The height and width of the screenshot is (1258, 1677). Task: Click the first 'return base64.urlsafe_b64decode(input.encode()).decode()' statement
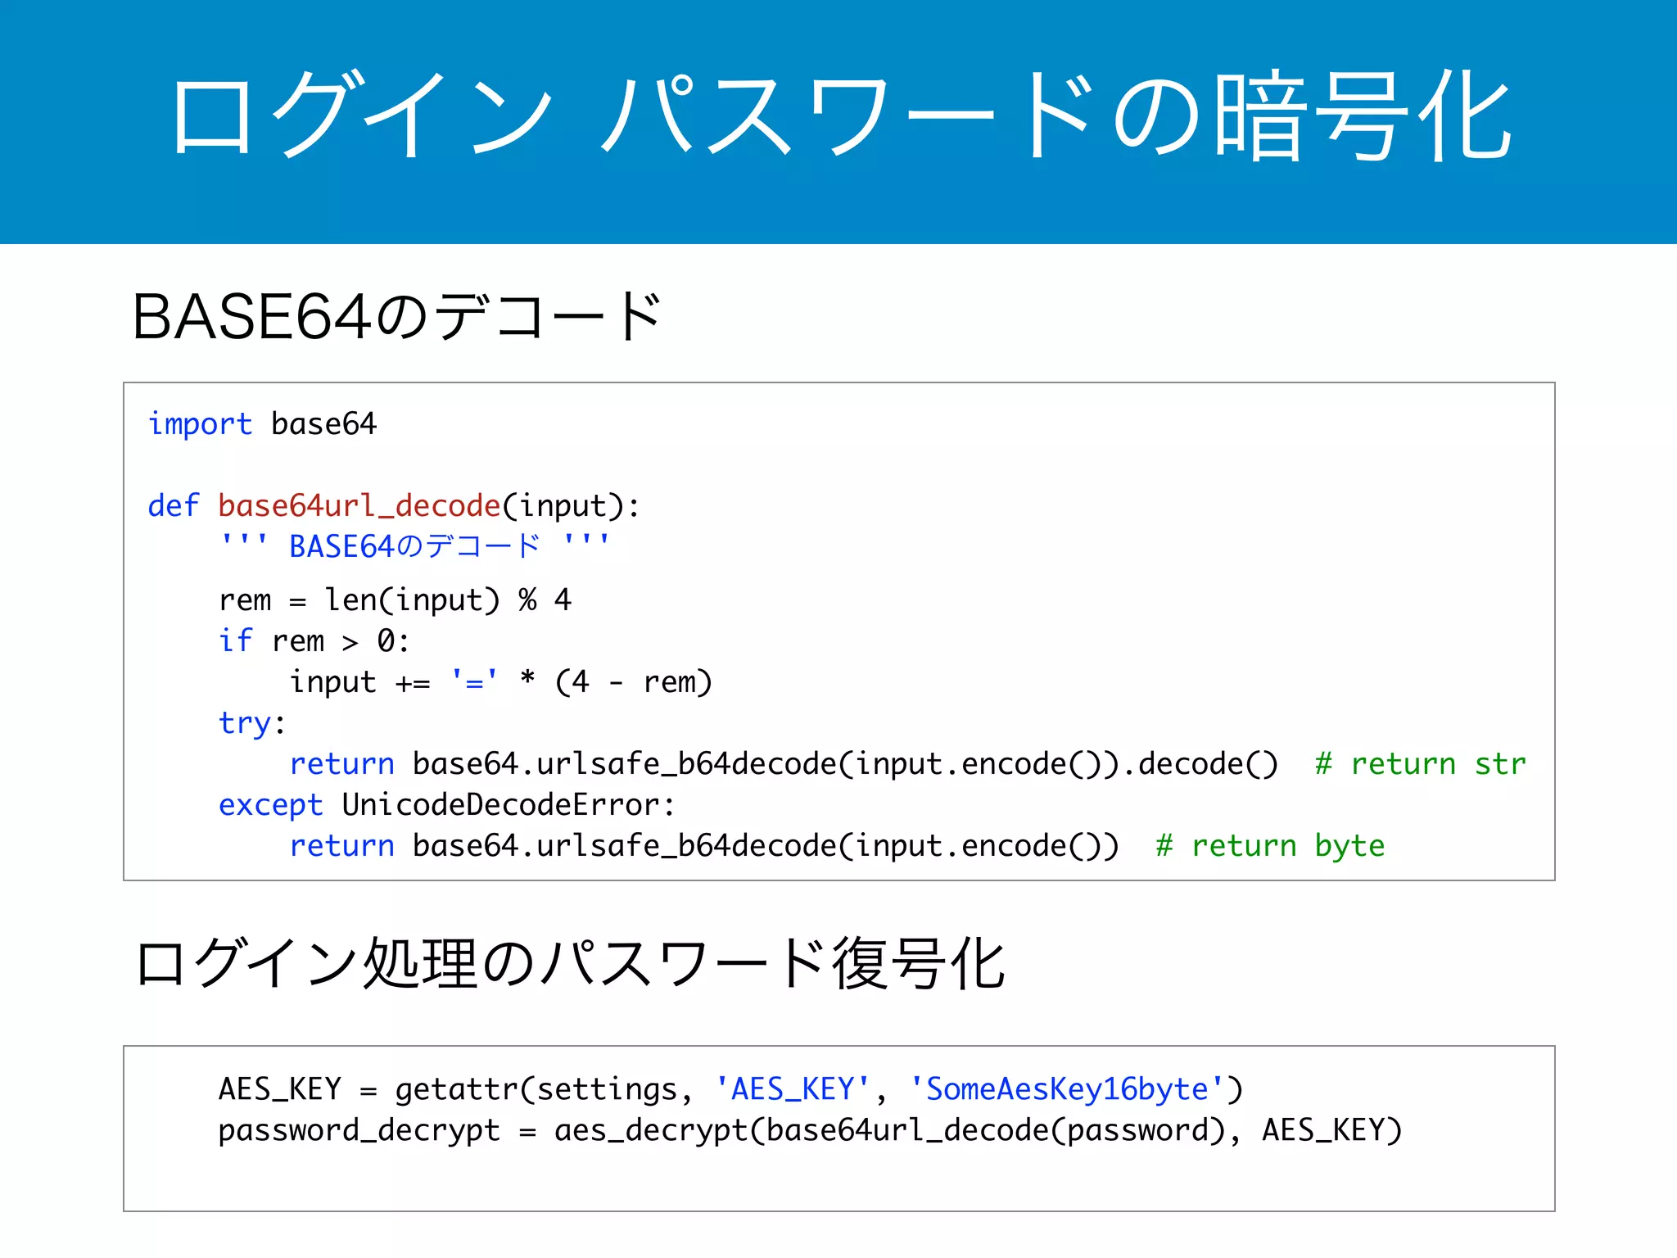(x=784, y=764)
